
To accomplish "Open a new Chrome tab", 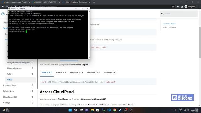I will pos(94,2).
